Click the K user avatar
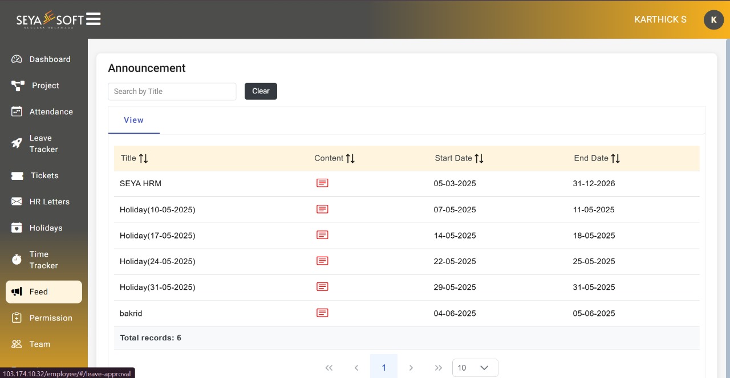The width and height of the screenshot is (730, 378). [713, 20]
